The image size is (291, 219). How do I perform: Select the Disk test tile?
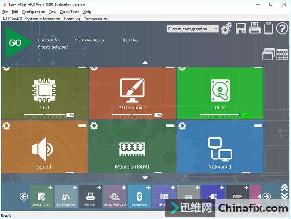point(220,93)
